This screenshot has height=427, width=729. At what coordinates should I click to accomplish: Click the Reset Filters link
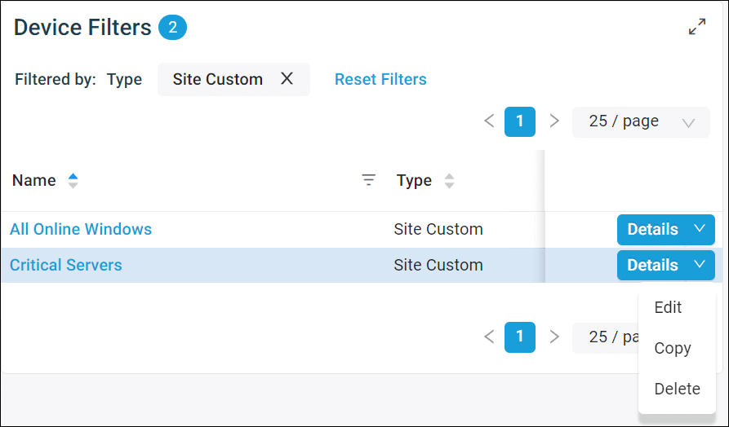pyautogui.click(x=380, y=79)
